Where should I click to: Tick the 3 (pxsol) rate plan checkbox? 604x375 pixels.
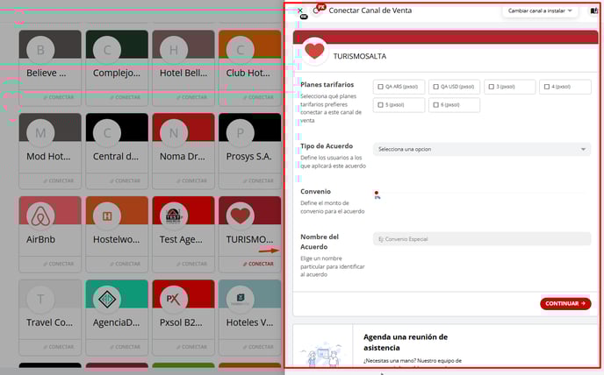point(492,87)
